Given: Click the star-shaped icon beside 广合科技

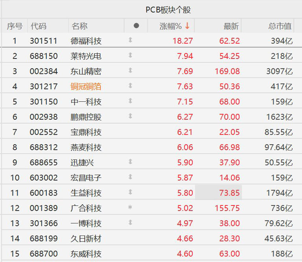Looking at the screenshot, I should tap(130, 207).
